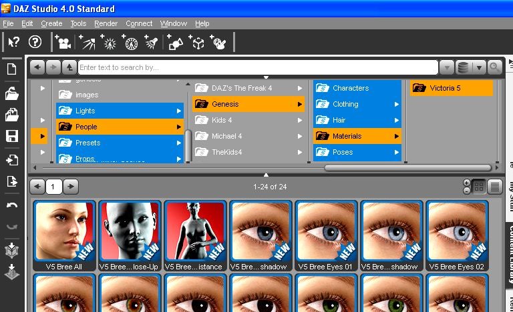513x312 pixels.
Task: Go back in content library navigation
Action: pyautogui.click(x=37, y=67)
